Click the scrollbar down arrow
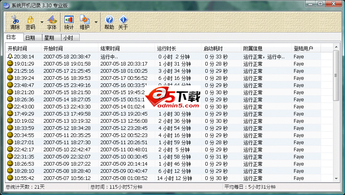Image resolution: width=345 pixels, height=195 pixels. [336, 179]
